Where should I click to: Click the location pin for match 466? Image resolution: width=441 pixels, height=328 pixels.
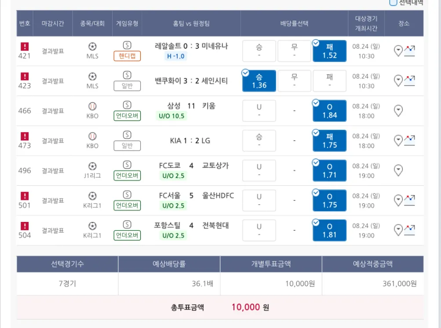[x=398, y=111]
